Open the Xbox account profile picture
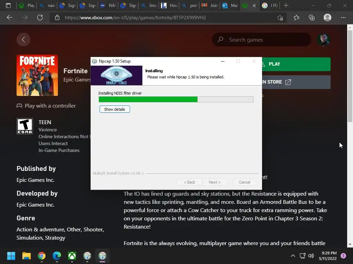 (323, 40)
